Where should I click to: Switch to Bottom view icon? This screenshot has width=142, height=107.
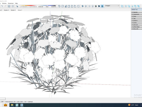coord(78,6)
